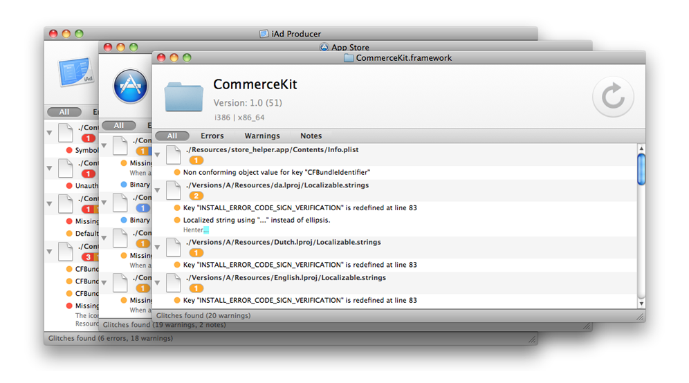Click the ./Versions/A/Resources/English.lproj/Localizable.strings path

286,278
